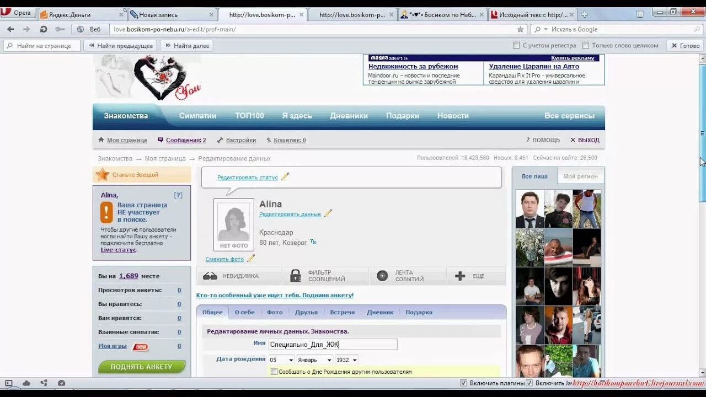Image resolution: width=706 pixels, height=397 pixels.
Task: Expand the Google search engine dropdown arrow
Action: (x=546, y=29)
